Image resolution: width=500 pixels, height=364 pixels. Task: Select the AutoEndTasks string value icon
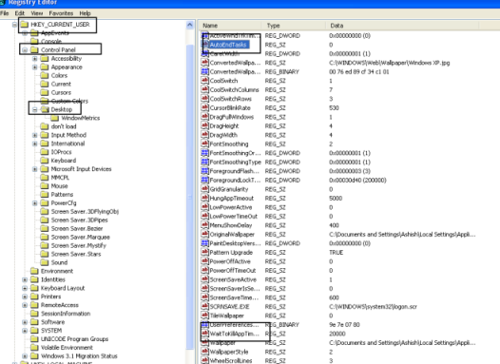[x=205, y=45]
